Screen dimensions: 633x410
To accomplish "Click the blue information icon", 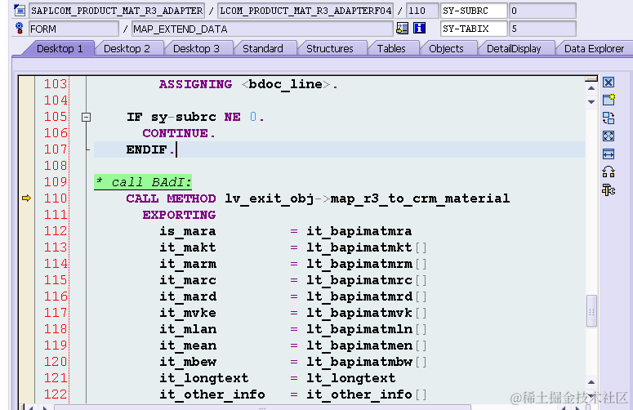I will click(x=420, y=29).
